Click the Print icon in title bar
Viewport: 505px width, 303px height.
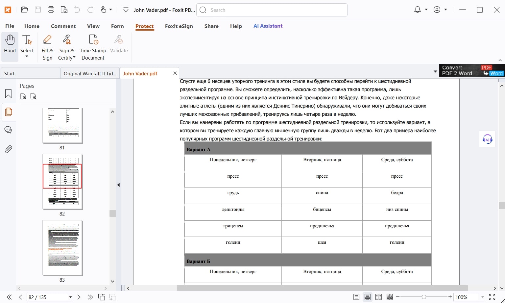[51, 10]
